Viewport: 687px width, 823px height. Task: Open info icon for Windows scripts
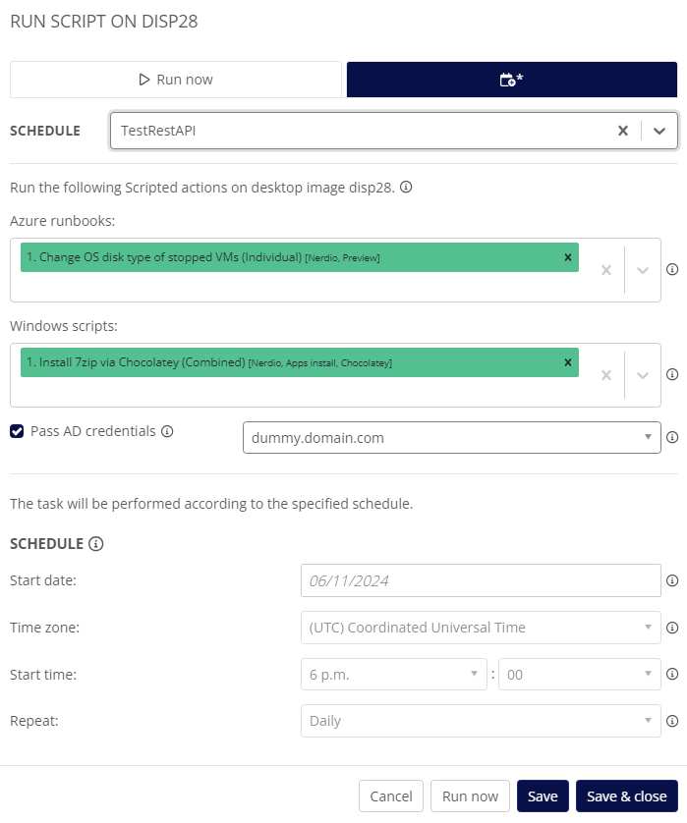click(x=672, y=374)
